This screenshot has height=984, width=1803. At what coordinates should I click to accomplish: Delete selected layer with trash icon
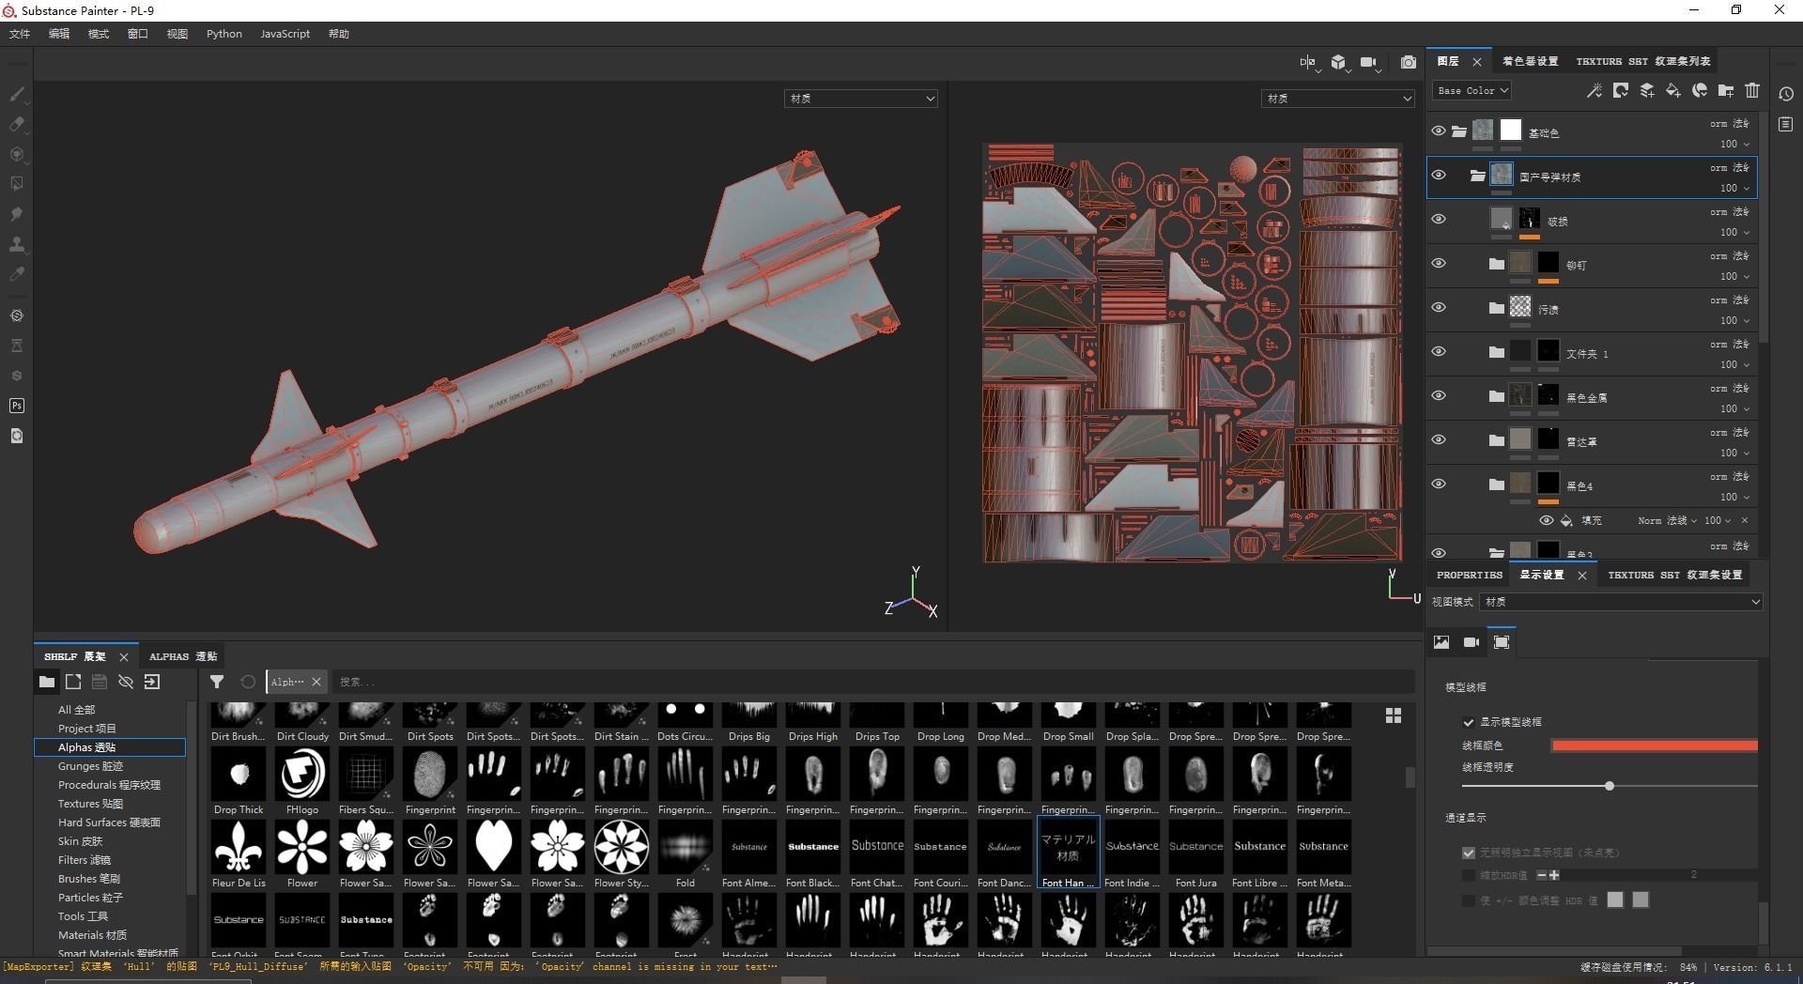(x=1752, y=90)
